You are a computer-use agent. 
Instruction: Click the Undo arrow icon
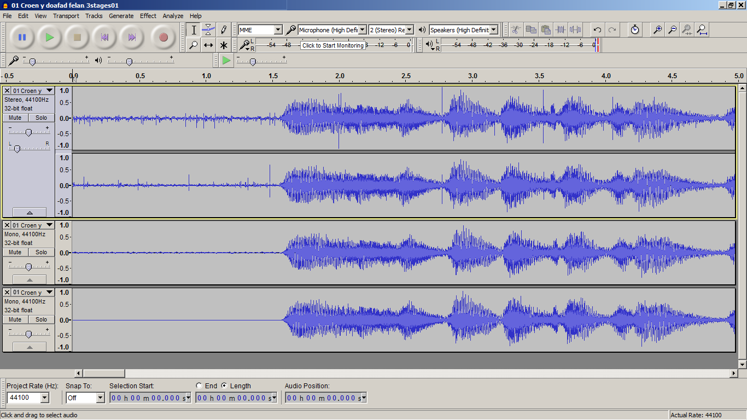tap(597, 30)
